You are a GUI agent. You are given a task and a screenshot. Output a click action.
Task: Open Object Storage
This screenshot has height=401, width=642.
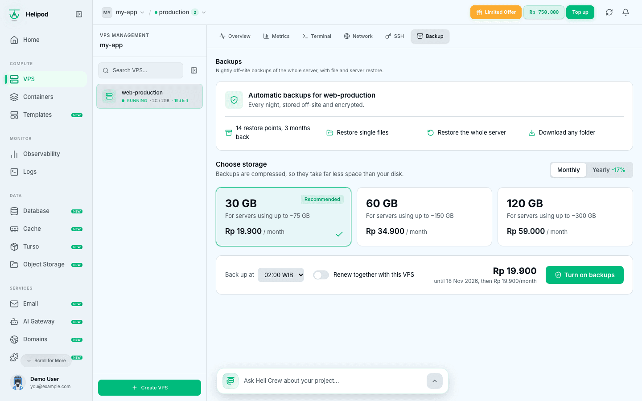pos(46,264)
